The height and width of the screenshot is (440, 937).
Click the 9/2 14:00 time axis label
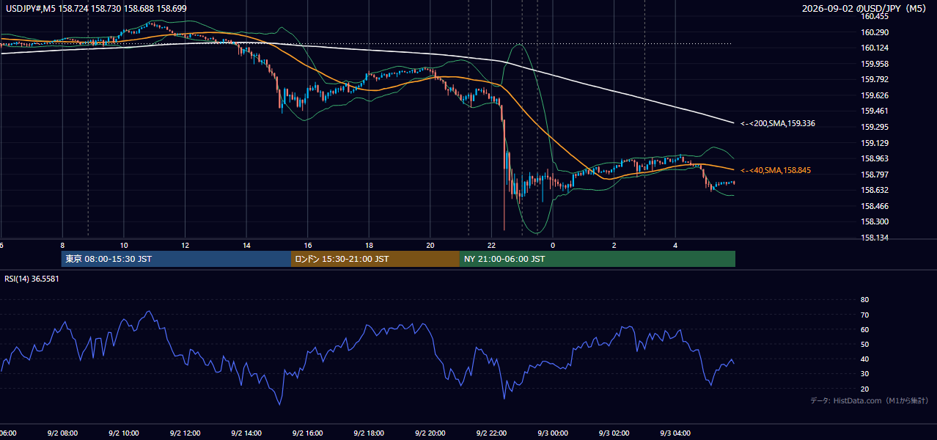coord(246,433)
